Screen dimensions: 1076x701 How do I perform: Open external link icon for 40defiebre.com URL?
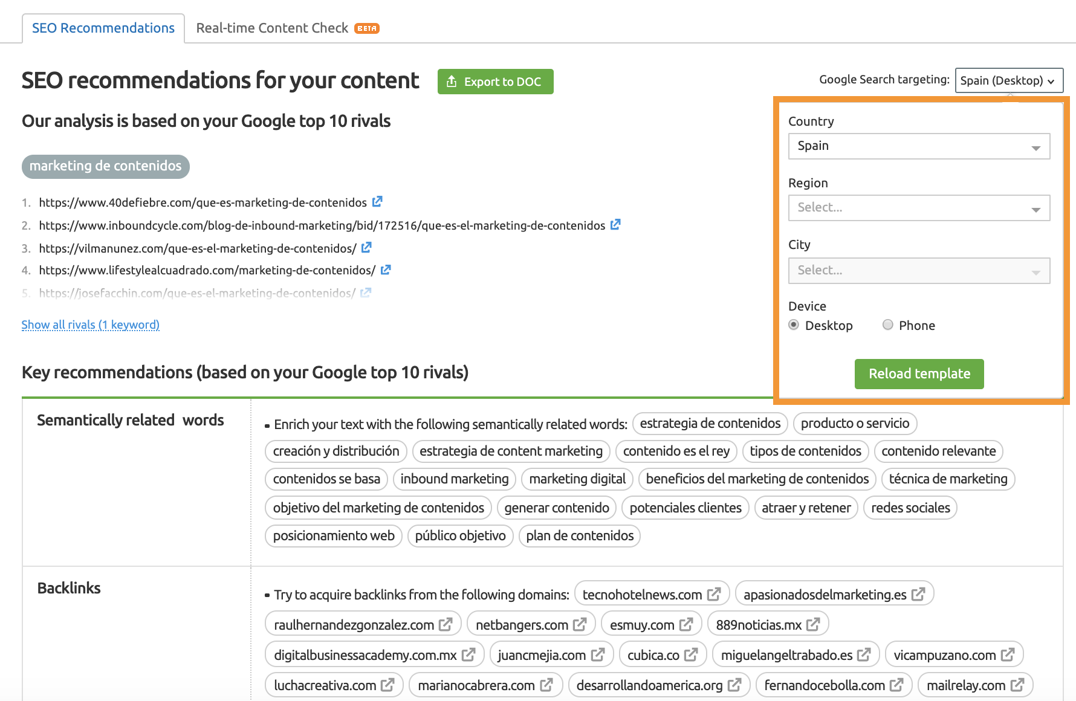click(377, 202)
